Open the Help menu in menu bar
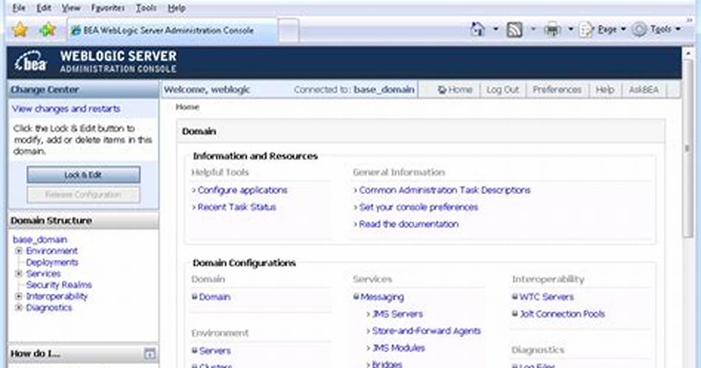Screen dimensions: 701x368 click(176, 8)
